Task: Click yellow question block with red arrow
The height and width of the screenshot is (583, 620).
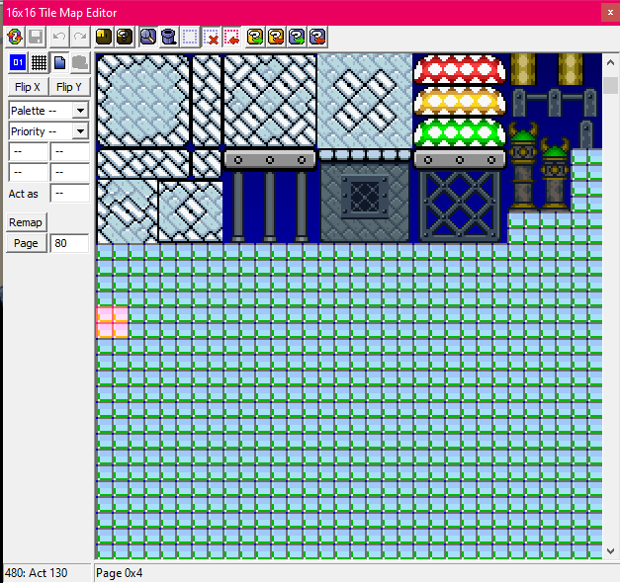Action: (276, 38)
